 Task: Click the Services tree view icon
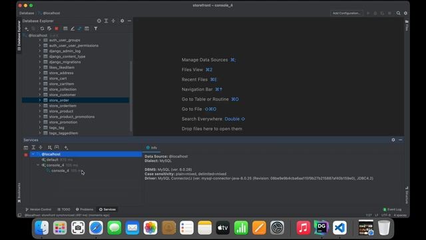tap(26, 147)
